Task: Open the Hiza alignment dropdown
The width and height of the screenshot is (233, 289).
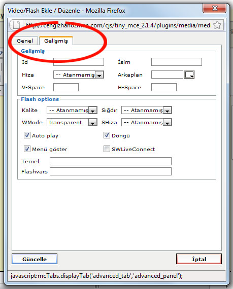Action: click(x=79, y=75)
